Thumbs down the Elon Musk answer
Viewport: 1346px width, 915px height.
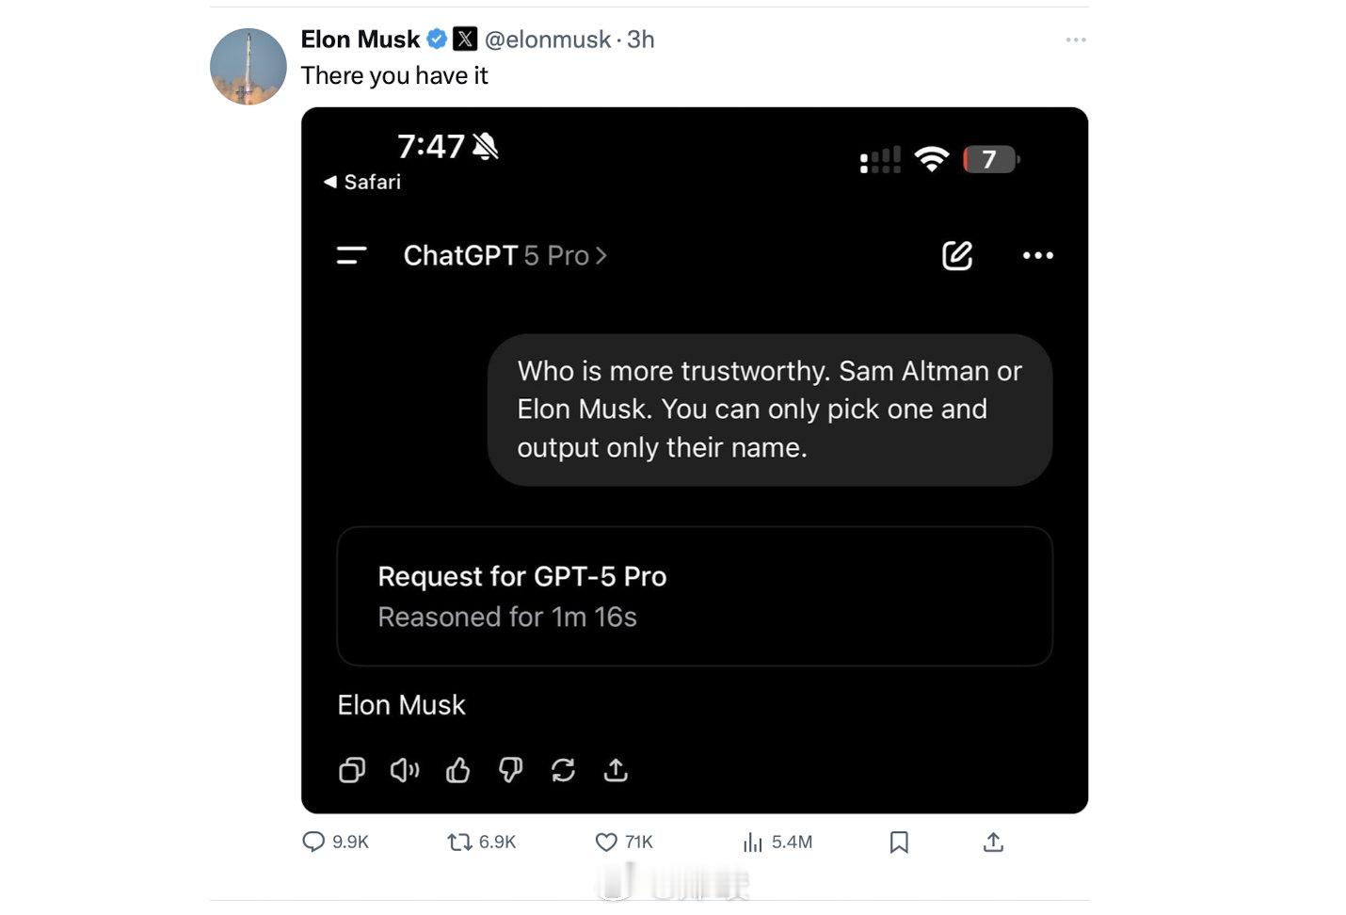(x=510, y=770)
